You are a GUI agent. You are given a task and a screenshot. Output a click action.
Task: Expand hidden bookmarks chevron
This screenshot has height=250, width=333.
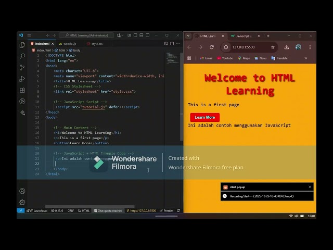306,58
